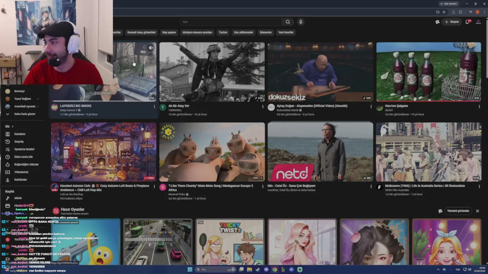Open the Windows Start menu
Viewport: 488px width, 274px height.
pyautogui.click(x=190, y=269)
